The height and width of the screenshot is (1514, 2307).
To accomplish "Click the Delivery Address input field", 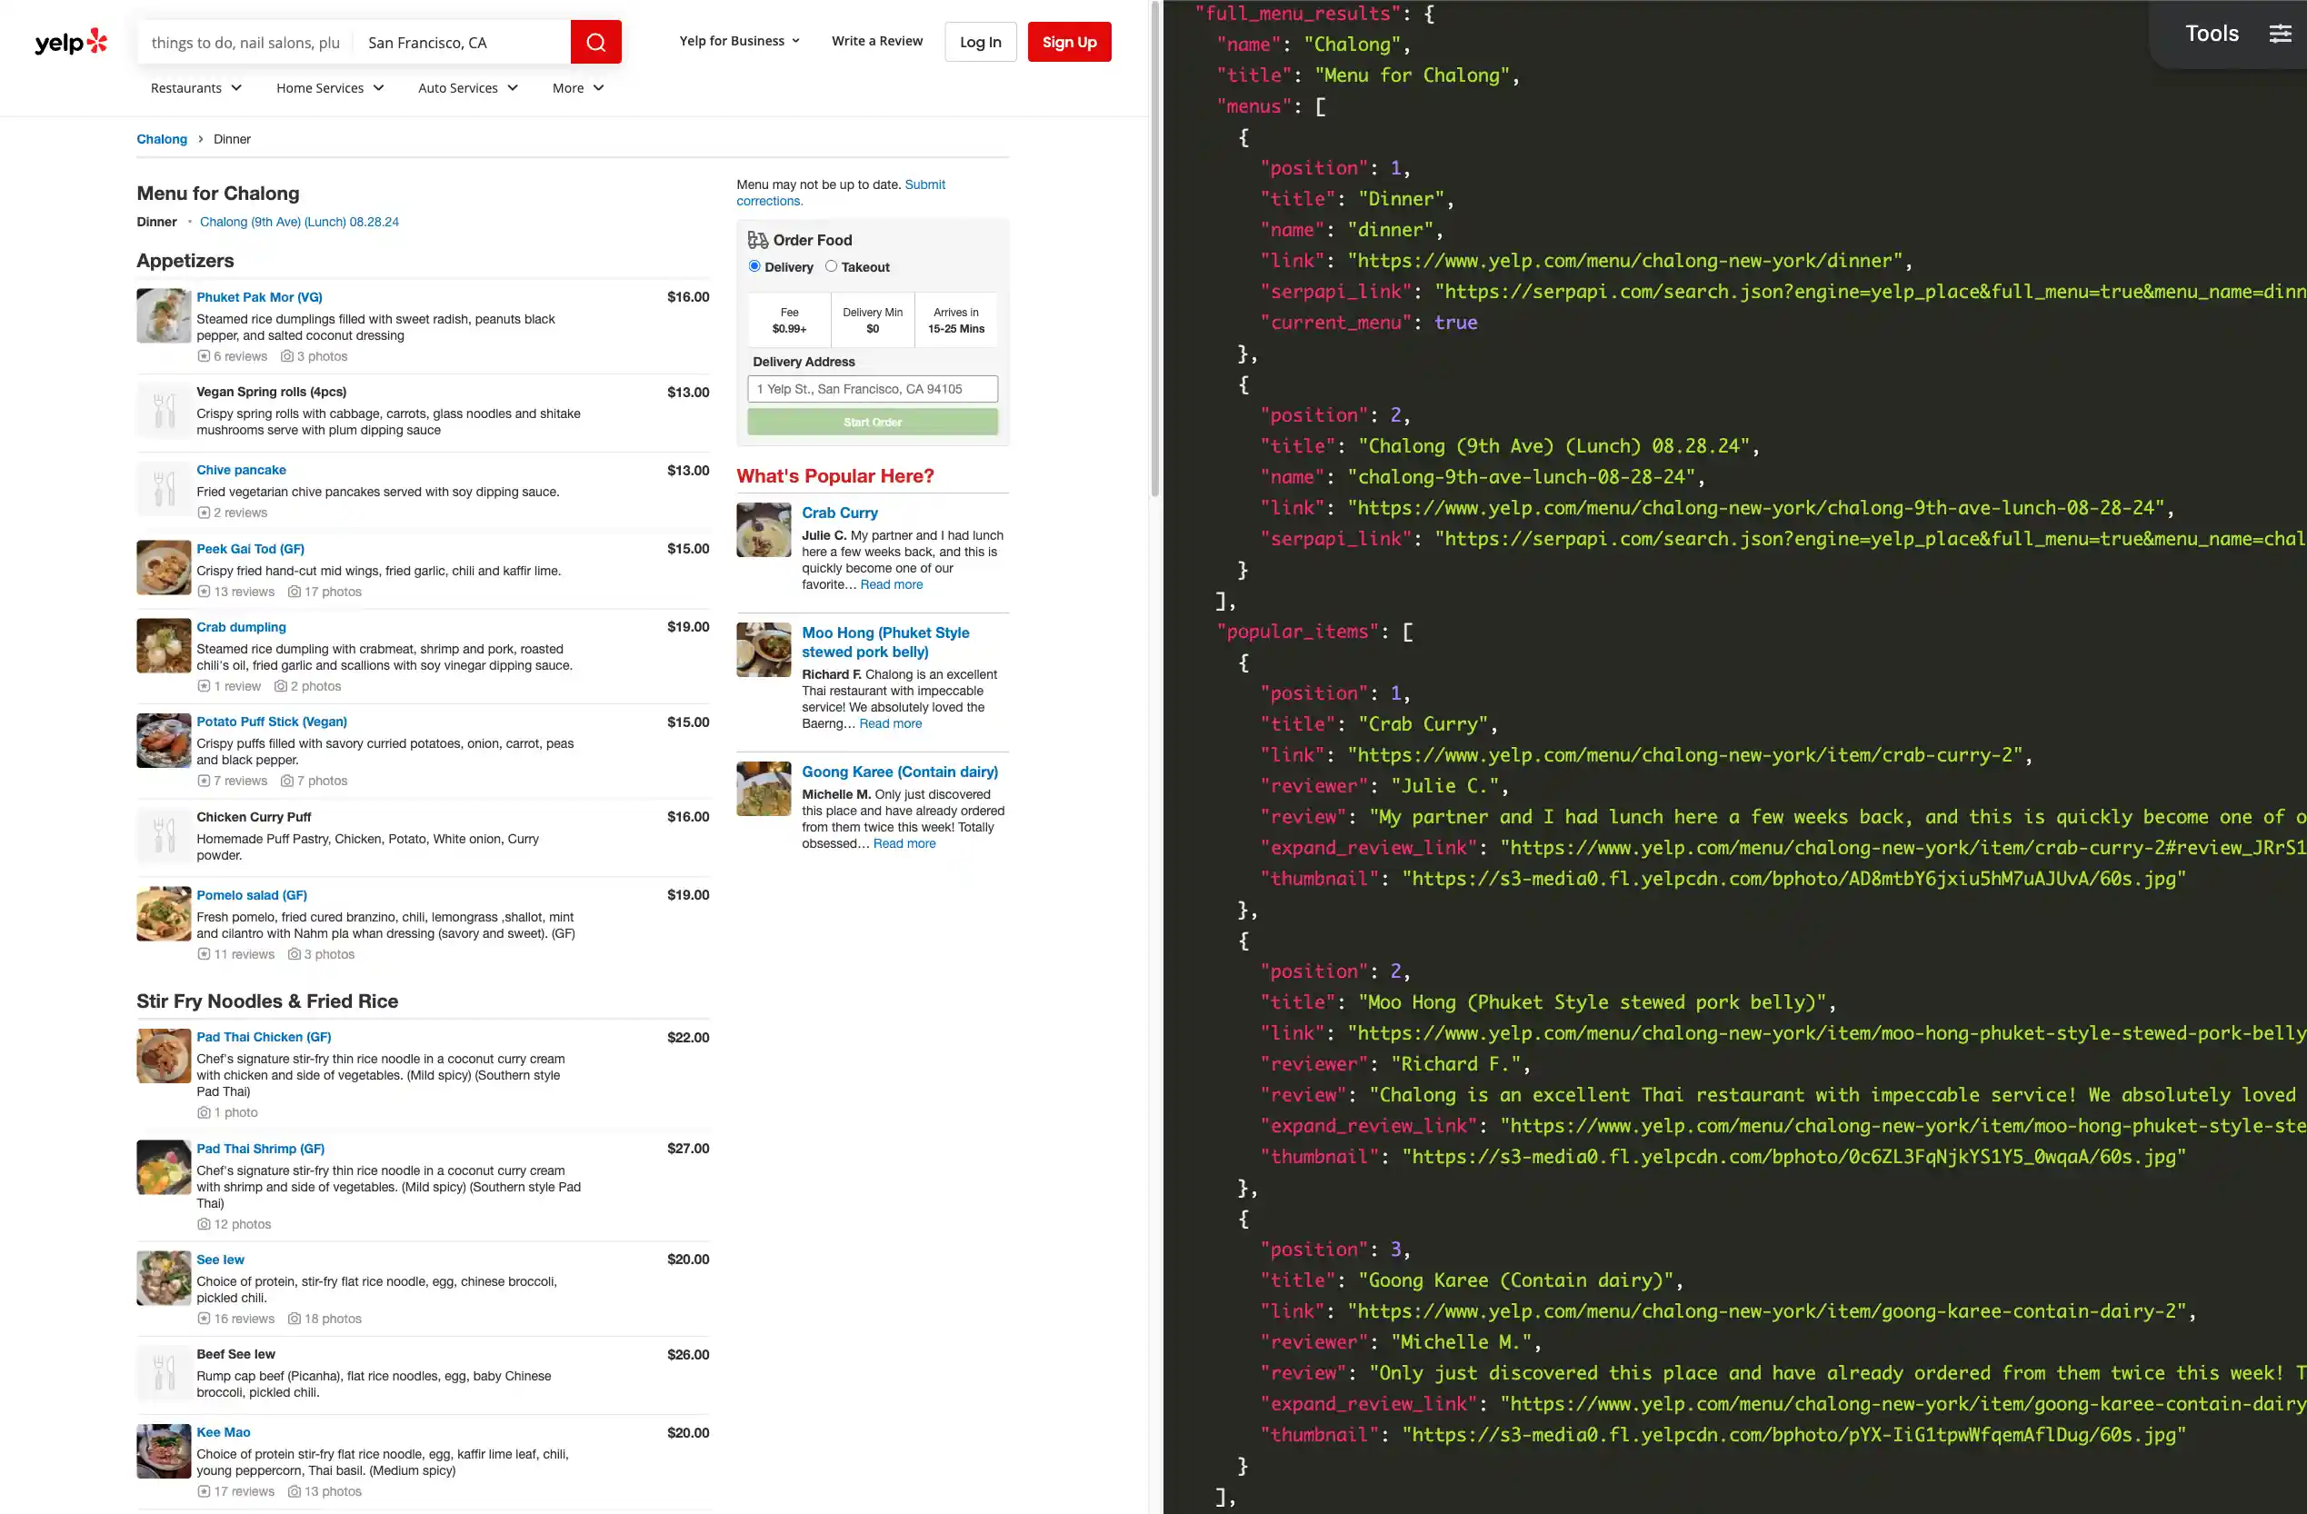I will (x=872, y=389).
